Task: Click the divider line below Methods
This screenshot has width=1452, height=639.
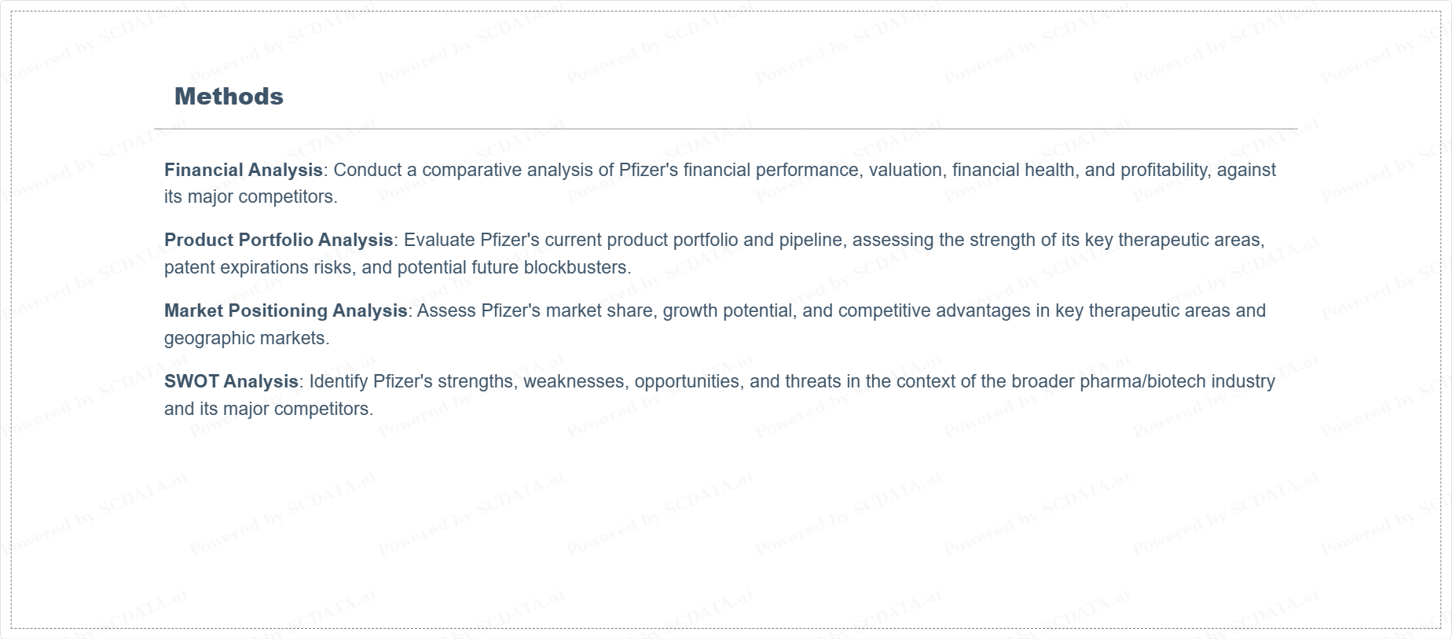Action: click(x=725, y=128)
